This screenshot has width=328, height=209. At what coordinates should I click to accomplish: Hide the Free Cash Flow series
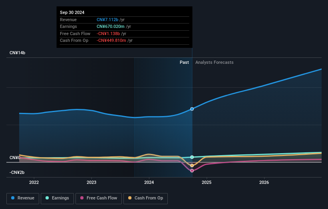pos(98,198)
